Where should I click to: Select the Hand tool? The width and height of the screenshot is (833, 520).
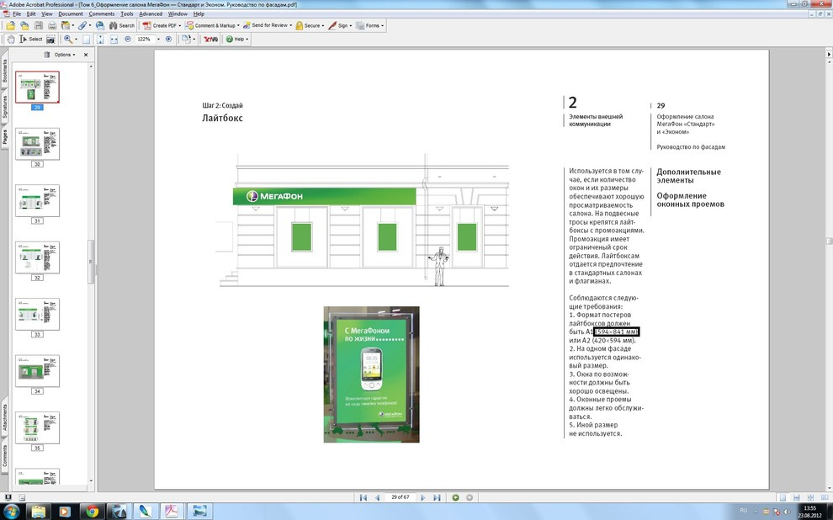pyautogui.click(x=11, y=40)
